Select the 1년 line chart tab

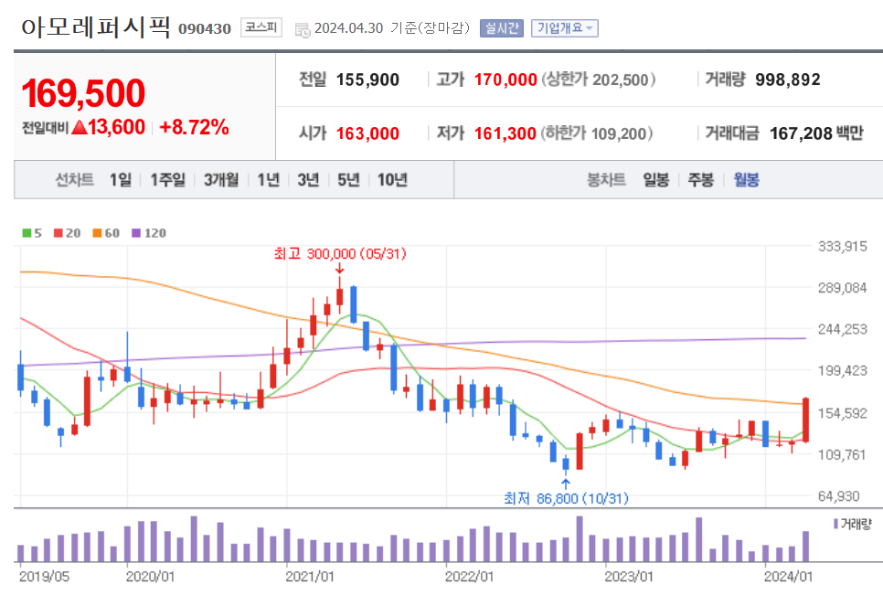[x=269, y=180]
